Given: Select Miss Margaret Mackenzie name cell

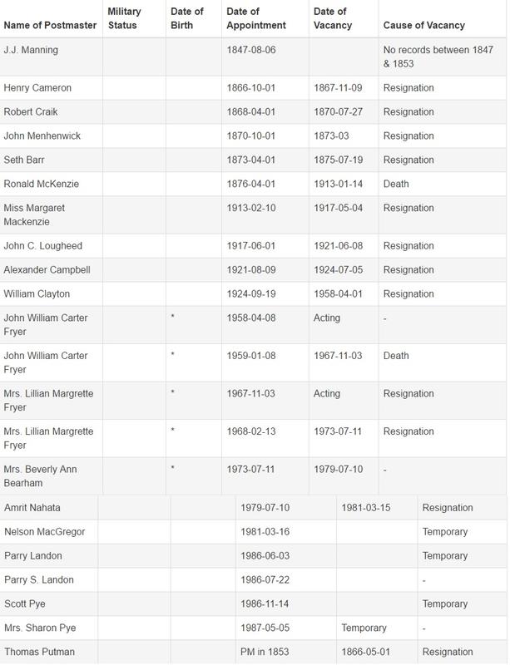Looking at the screenshot, I should (34, 215).
